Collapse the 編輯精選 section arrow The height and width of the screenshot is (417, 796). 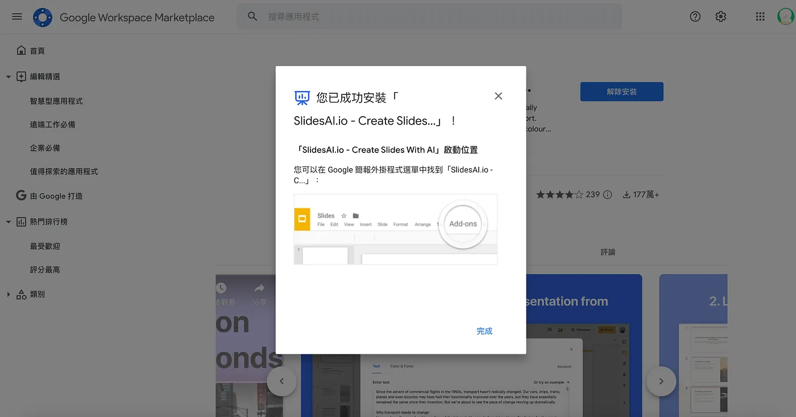[9, 77]
